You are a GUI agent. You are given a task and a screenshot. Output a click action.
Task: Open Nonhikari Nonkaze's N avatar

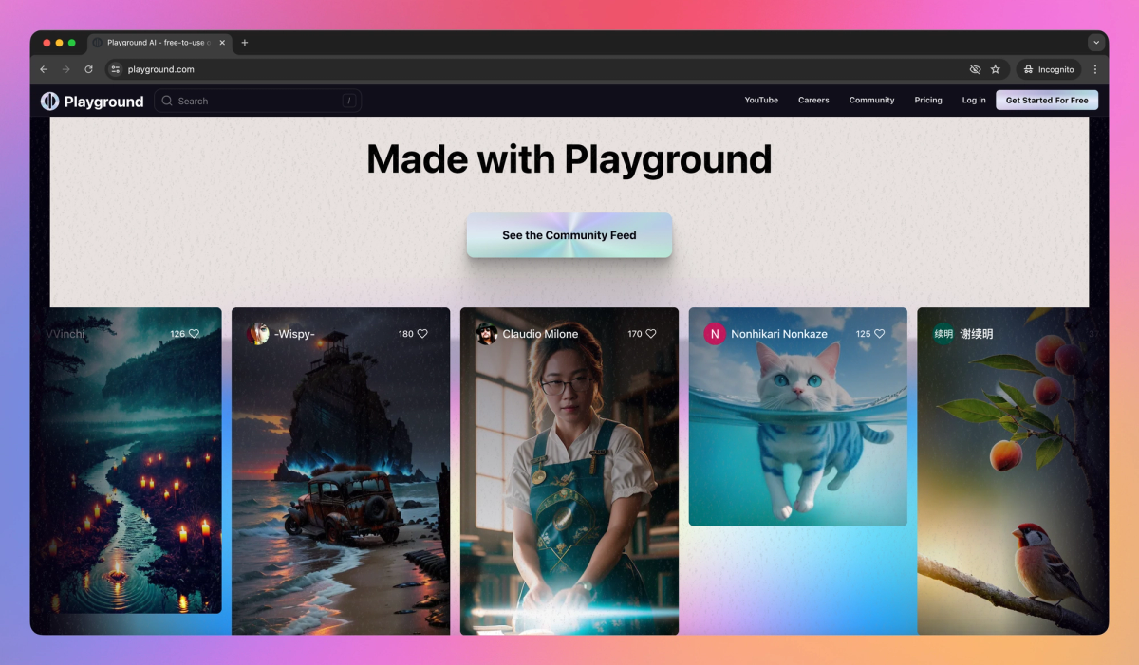coord(715,334)
